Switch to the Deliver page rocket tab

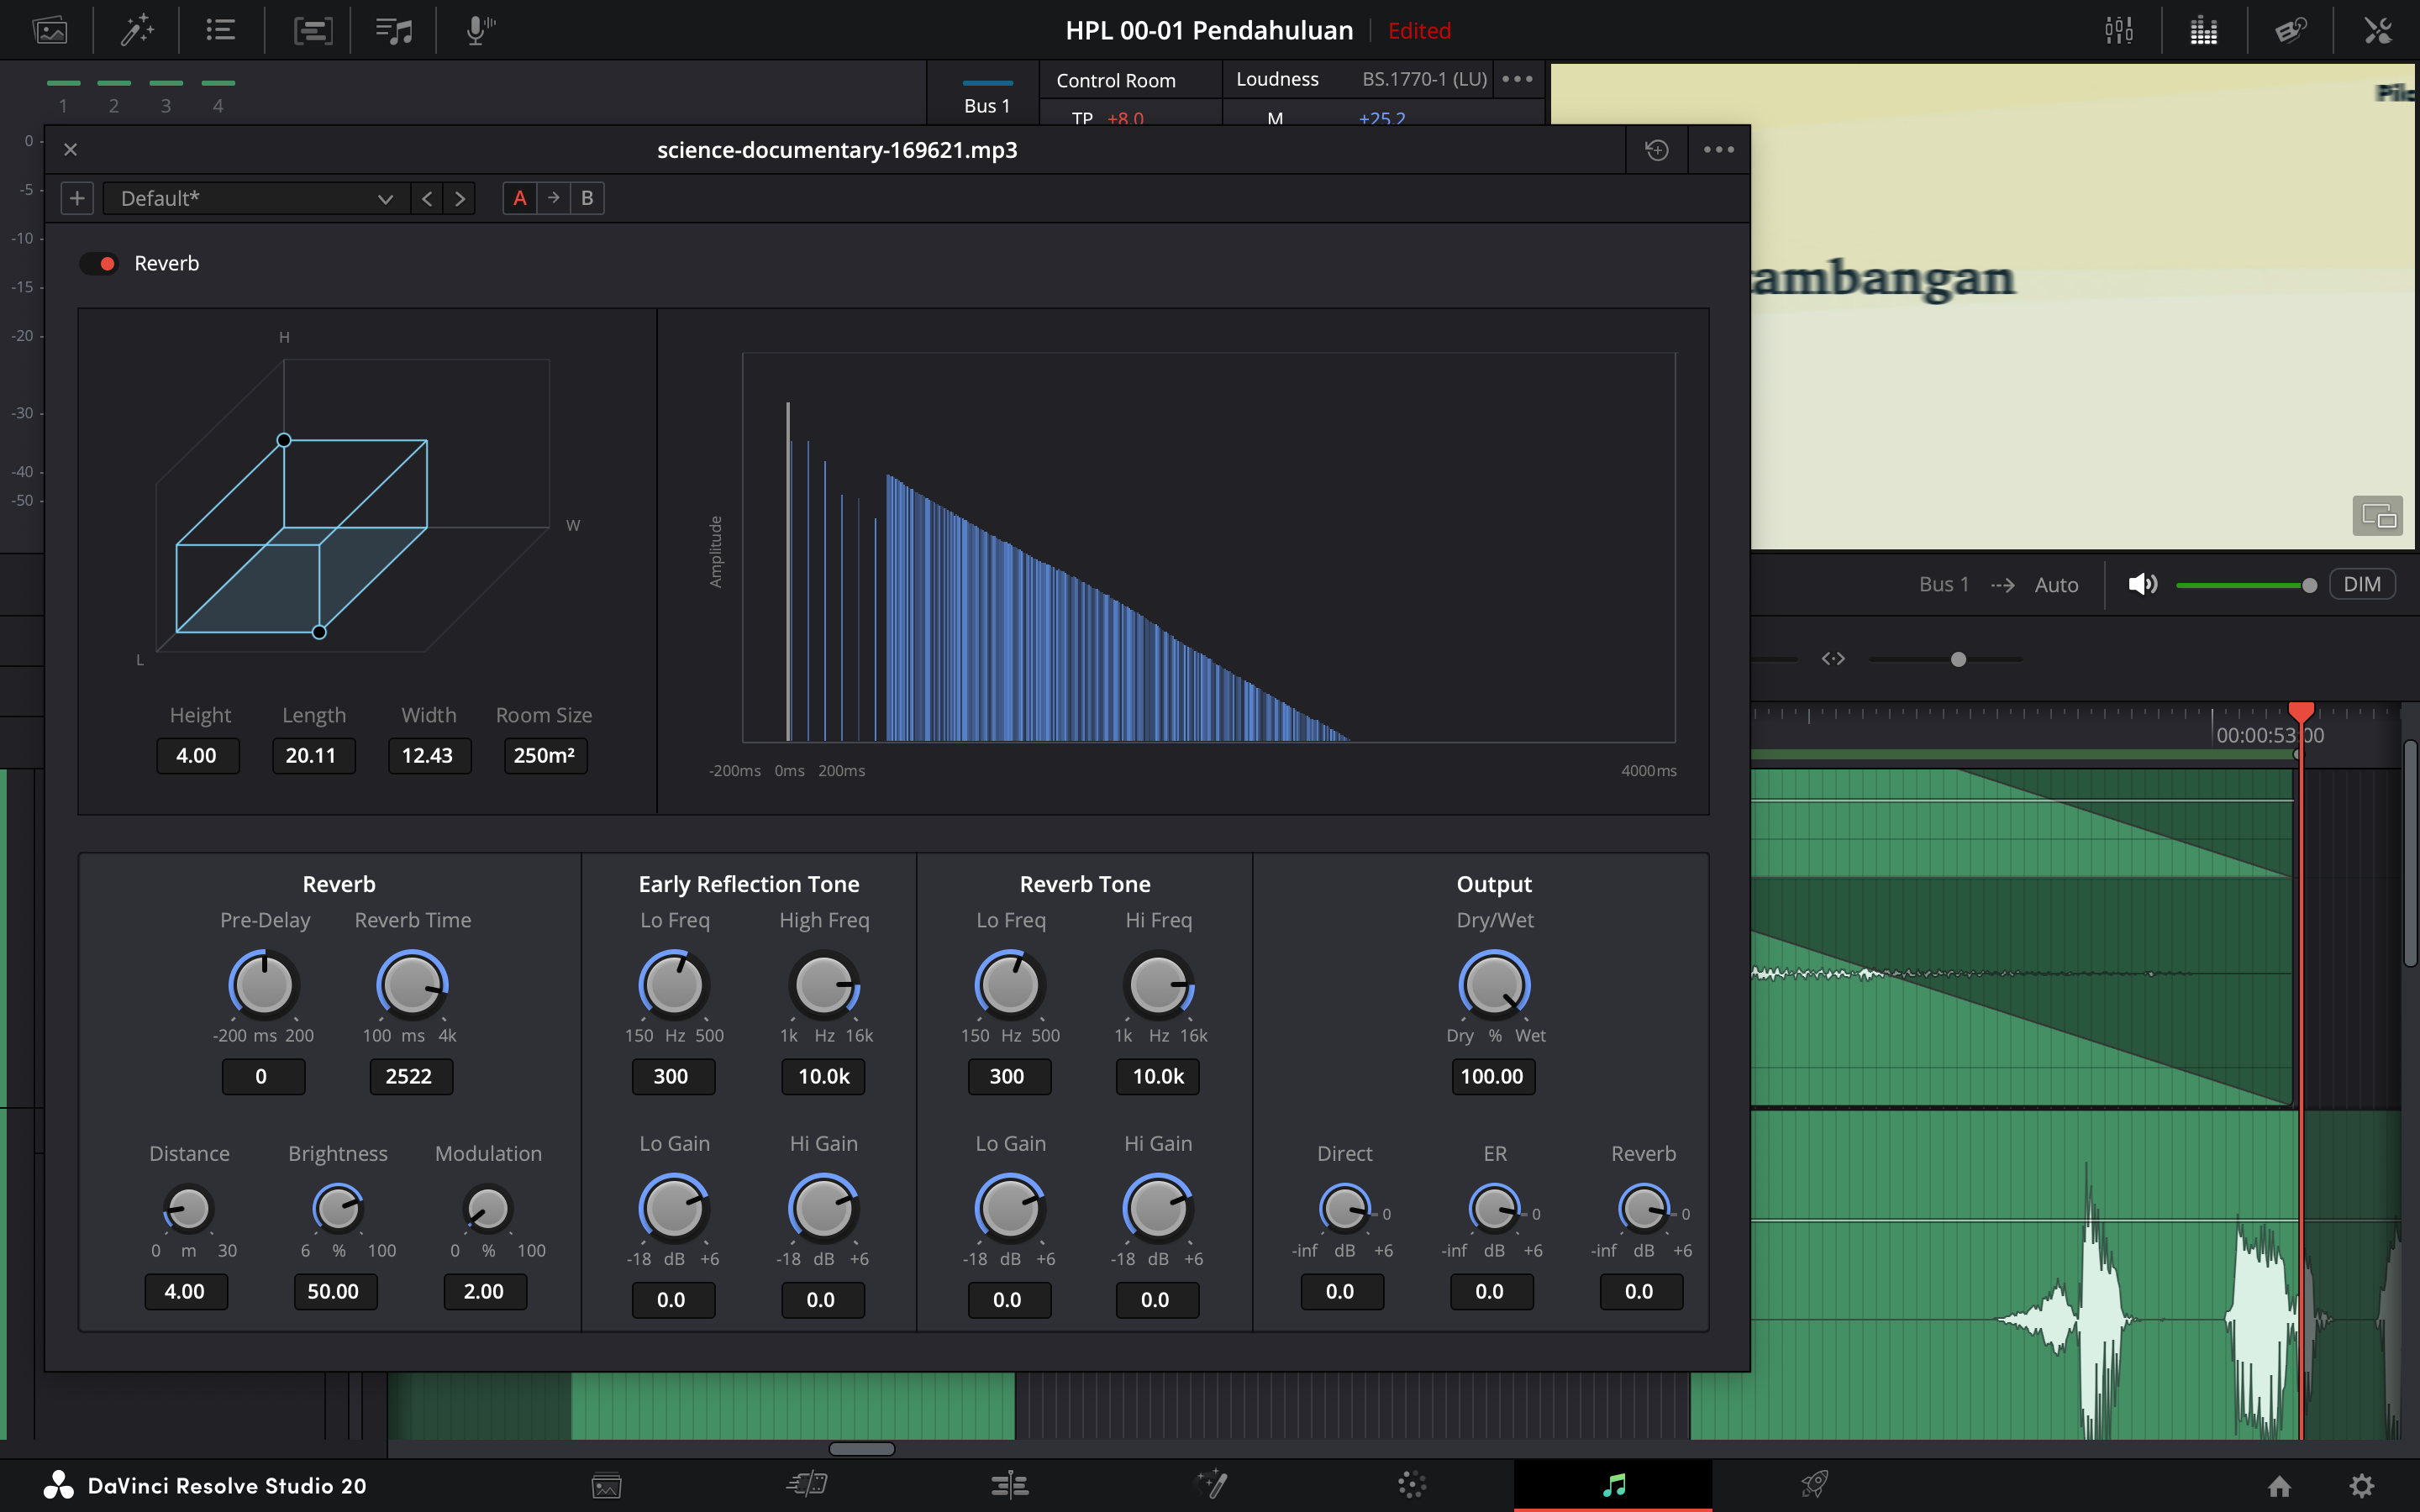click(x=1814, y=1485)
